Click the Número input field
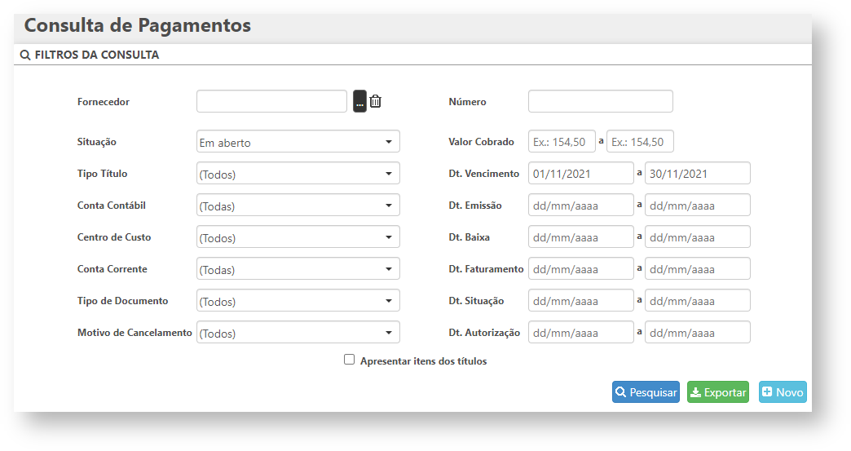 (600, 102)
